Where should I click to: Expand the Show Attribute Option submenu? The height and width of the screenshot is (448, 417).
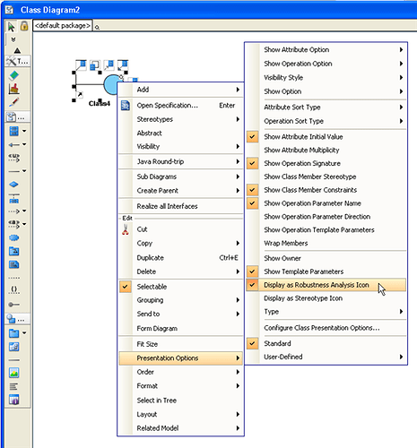coord(326,49)
